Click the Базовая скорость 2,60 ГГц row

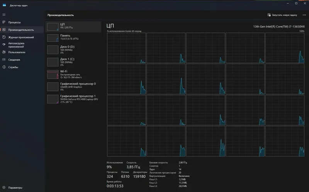pos(168,162)
